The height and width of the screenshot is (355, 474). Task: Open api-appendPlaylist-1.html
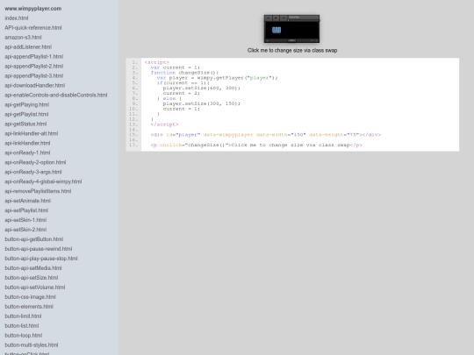[x=34, y=57]
